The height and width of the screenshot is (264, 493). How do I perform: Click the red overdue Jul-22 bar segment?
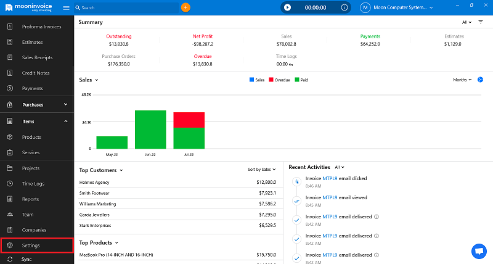189,120
